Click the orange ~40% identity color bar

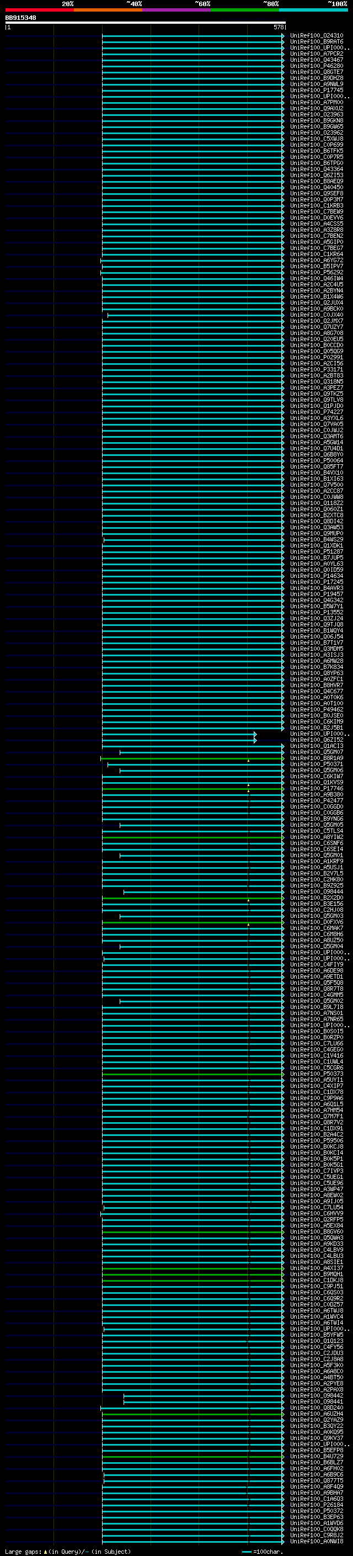coord(108,10)
